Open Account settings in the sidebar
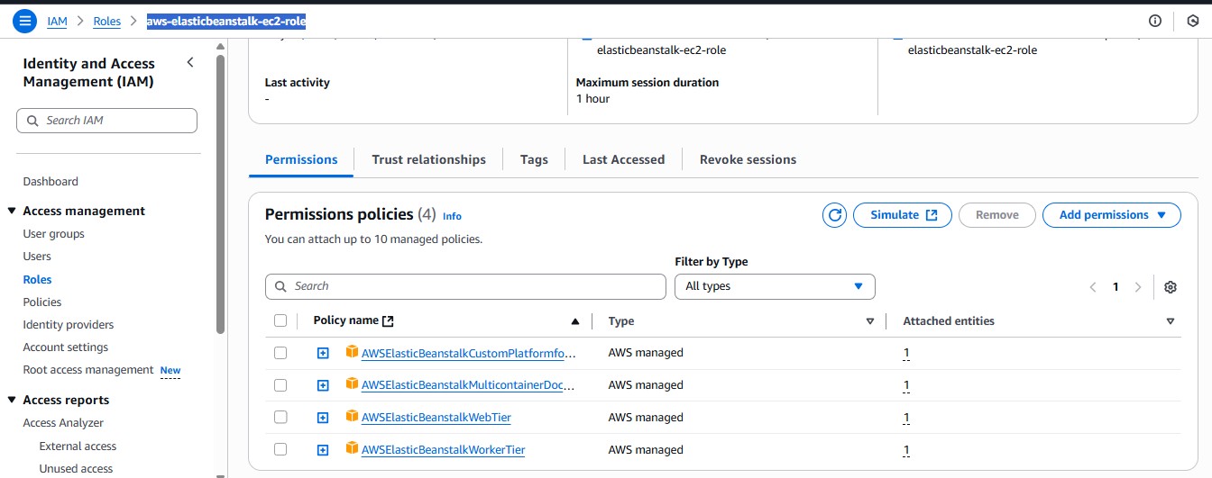 tap(65, 347)
